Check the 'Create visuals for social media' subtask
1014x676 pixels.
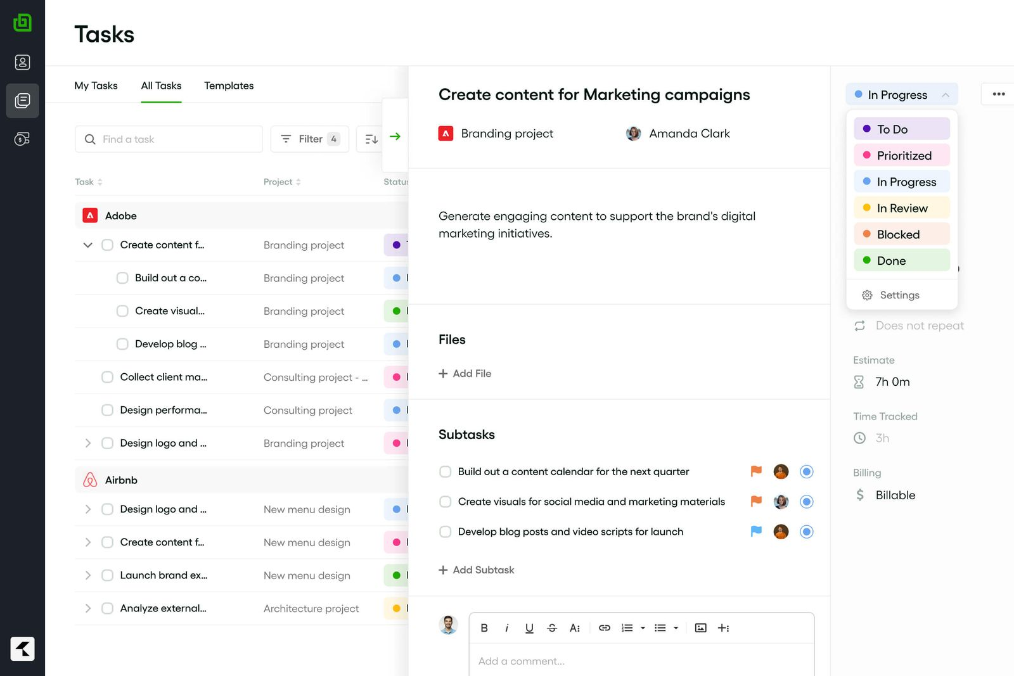click(x=446, y=502)
